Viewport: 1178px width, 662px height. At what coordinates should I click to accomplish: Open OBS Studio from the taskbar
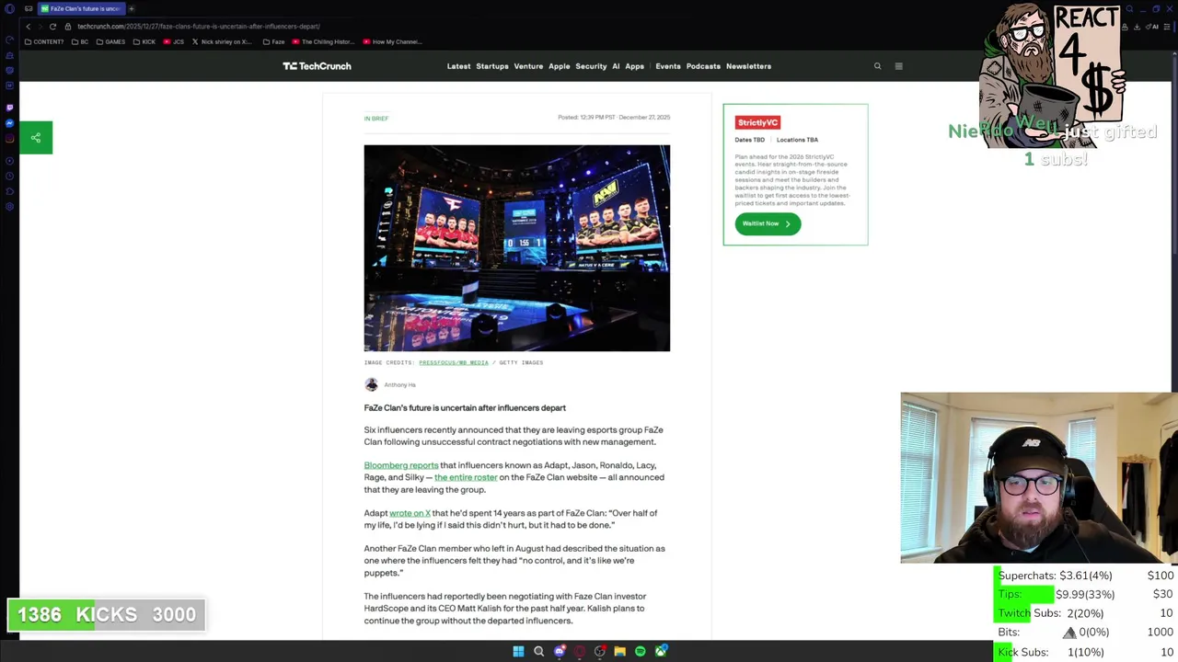point(600,651)
